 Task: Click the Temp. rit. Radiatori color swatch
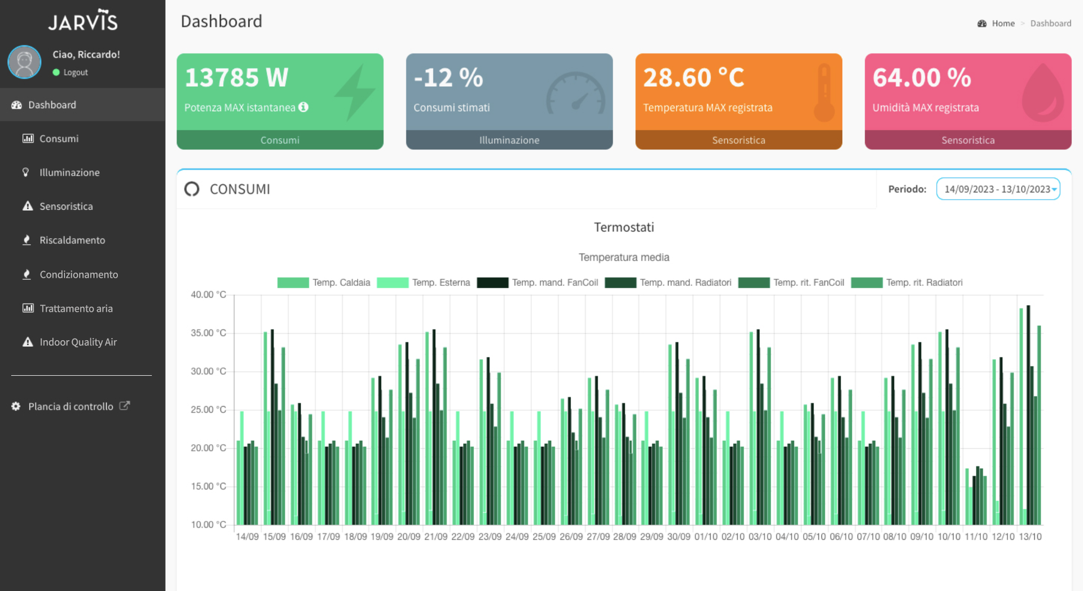[x=866, y=283]
